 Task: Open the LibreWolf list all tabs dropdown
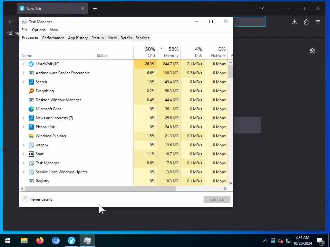coord(262,8)
